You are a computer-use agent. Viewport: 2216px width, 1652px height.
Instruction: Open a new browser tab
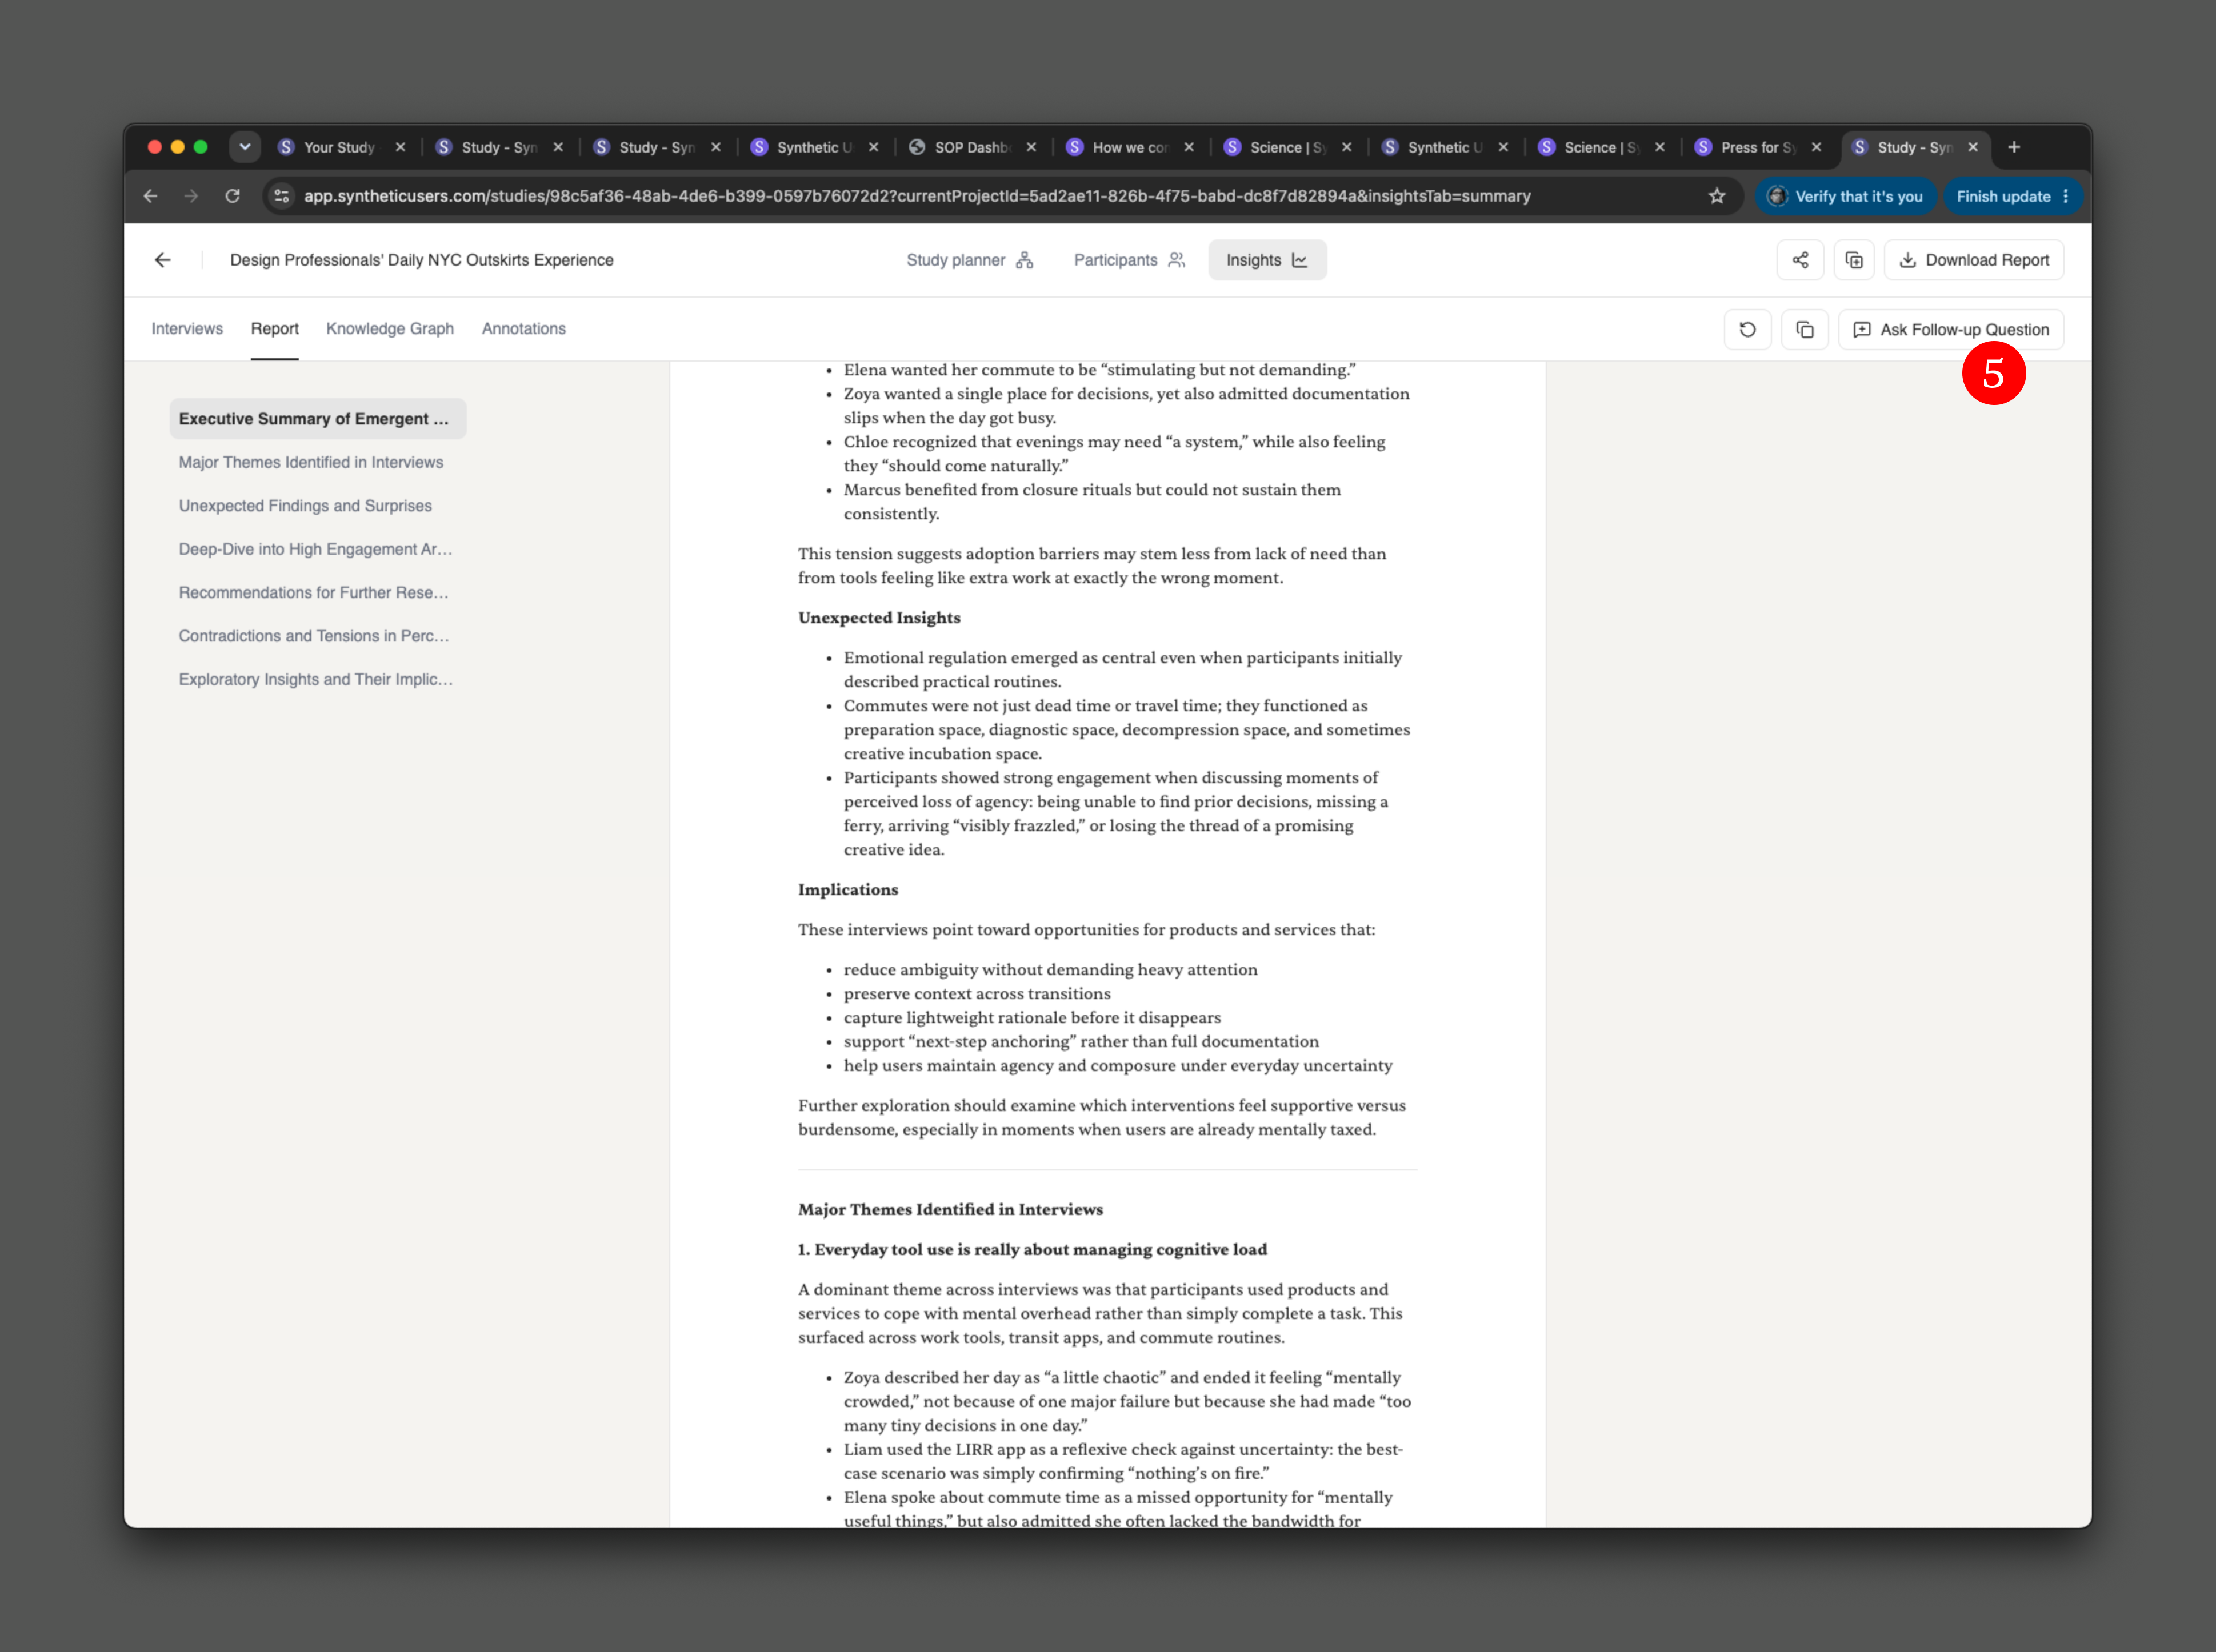tap(2014, 147)
